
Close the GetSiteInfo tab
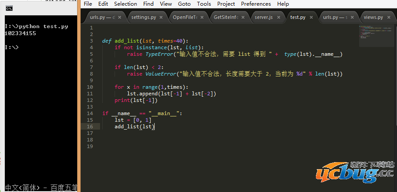pos(244,18)
